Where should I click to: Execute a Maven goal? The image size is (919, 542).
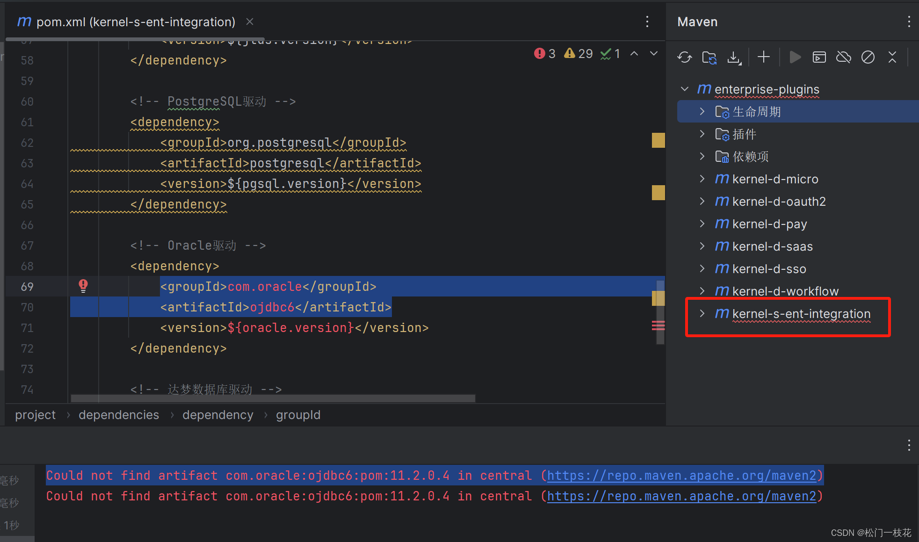(x=819, y=57)
